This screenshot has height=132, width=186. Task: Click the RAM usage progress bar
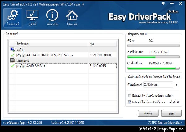[x=153, y=57]
